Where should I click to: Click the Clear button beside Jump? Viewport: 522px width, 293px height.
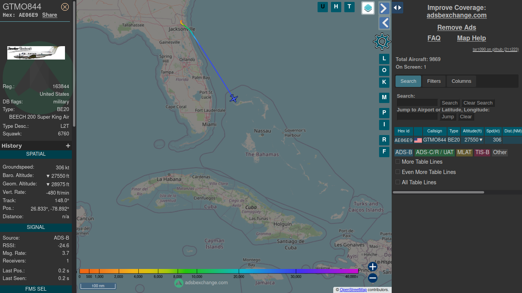466,117
